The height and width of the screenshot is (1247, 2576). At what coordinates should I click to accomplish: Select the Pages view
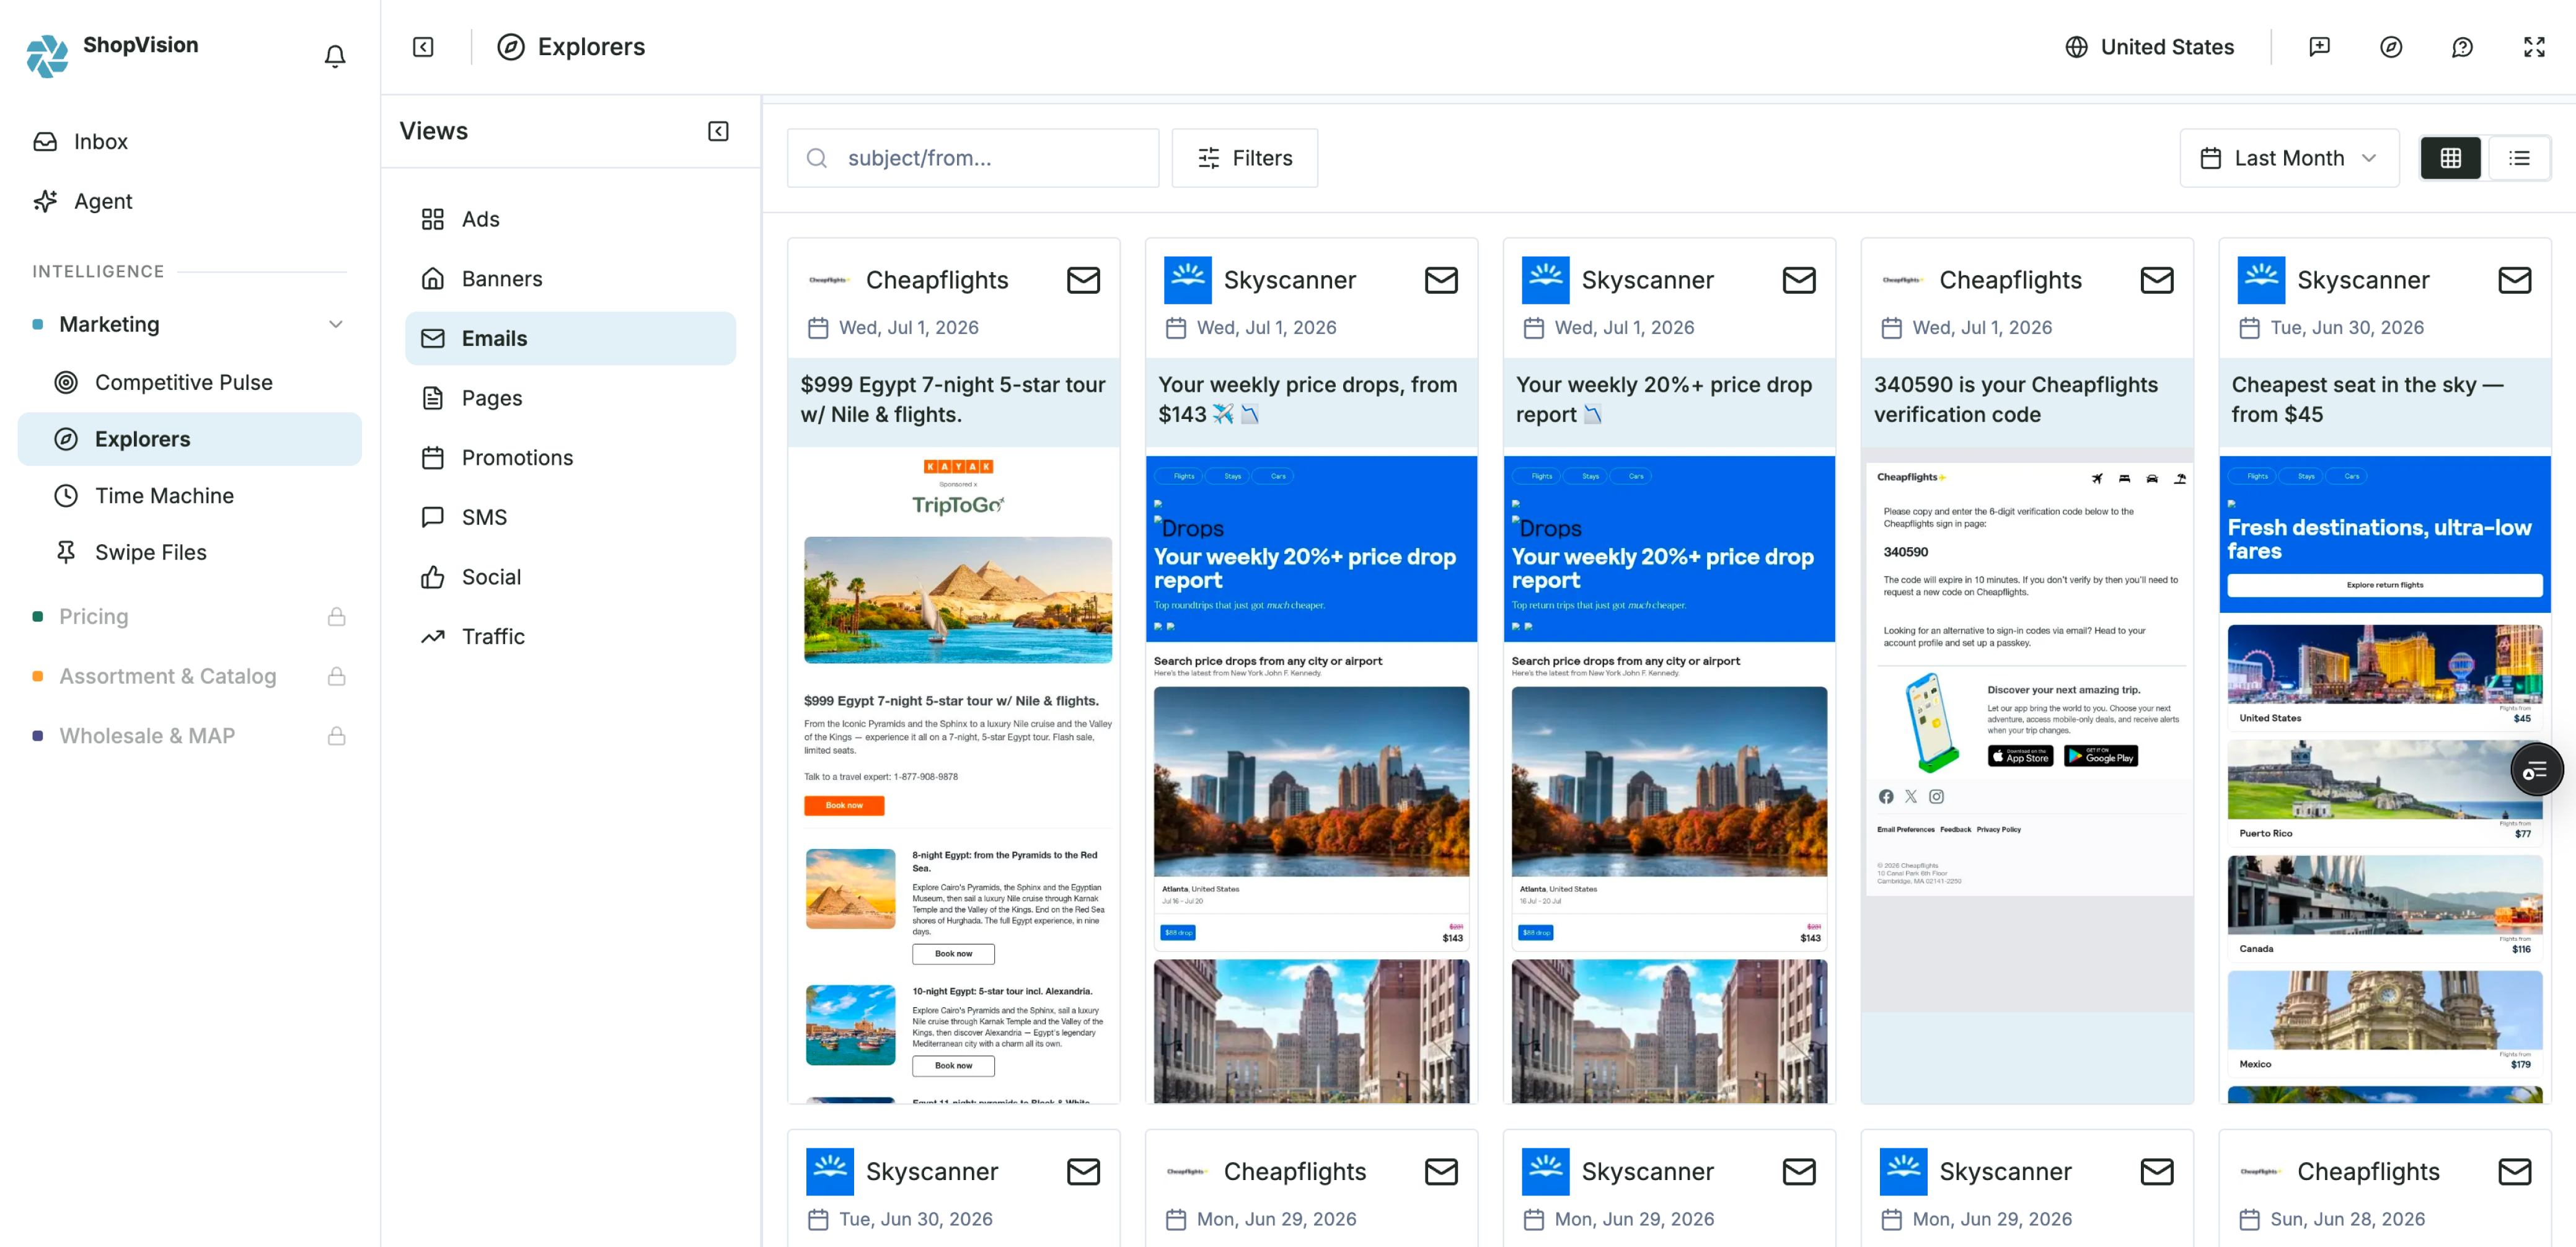570,398
